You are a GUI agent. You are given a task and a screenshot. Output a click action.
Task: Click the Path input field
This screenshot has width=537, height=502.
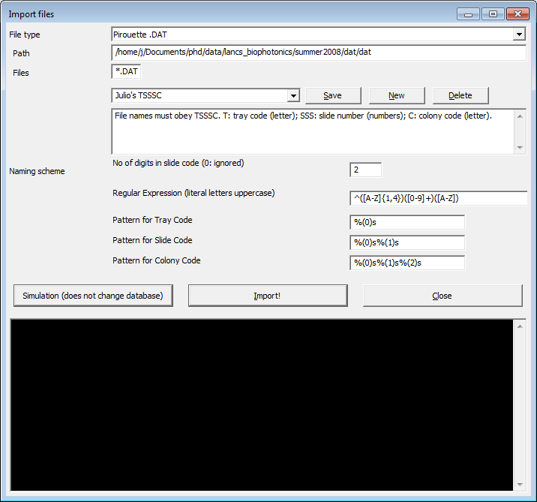[319, 53]
